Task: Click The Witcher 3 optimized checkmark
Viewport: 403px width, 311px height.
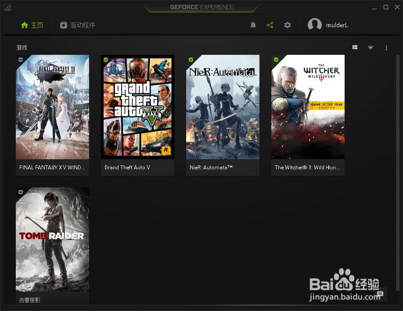Action: 276,60
